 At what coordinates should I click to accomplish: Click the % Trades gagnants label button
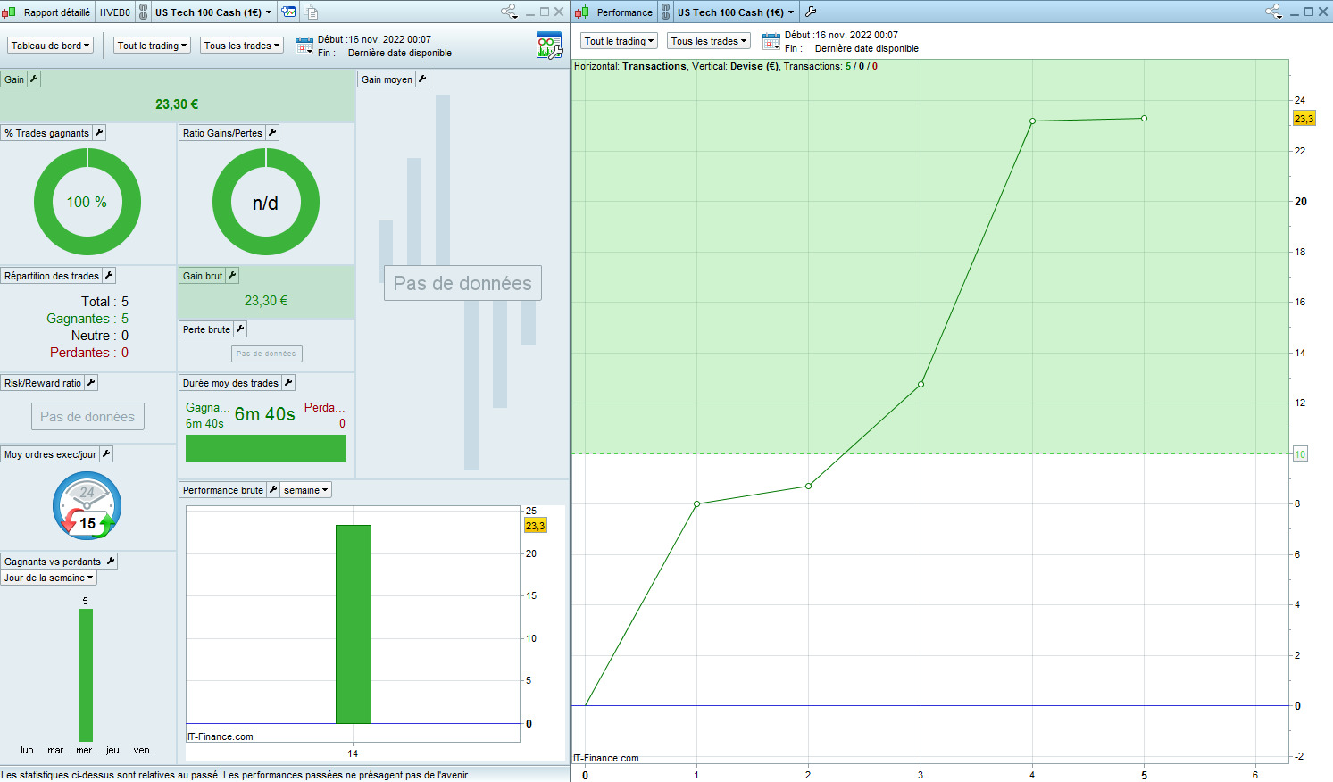pyautogui.click(x=46, y=133)
